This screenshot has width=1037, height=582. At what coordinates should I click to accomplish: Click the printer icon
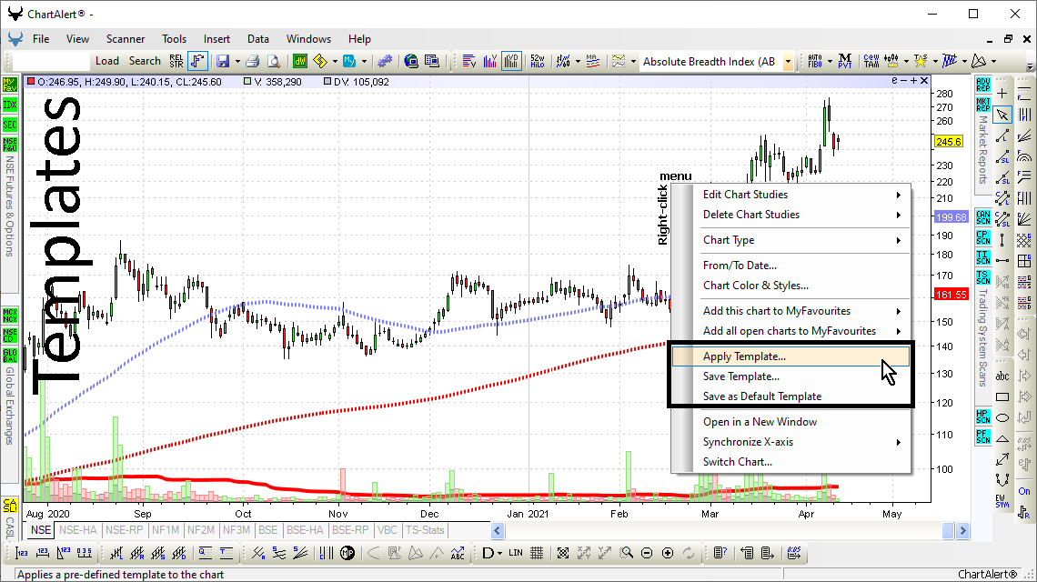coord(252,62)
